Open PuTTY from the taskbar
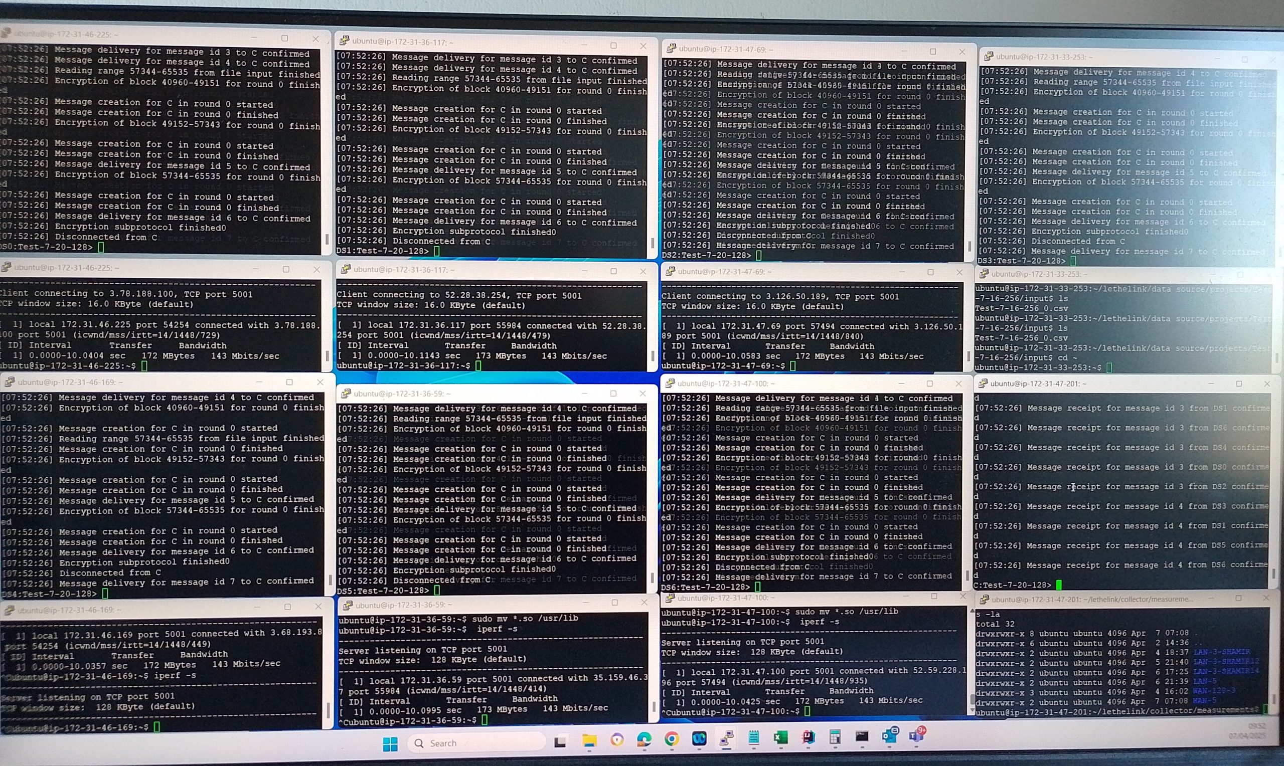 click(x=726, y=738)
